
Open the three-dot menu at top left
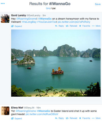pos(3,4)
